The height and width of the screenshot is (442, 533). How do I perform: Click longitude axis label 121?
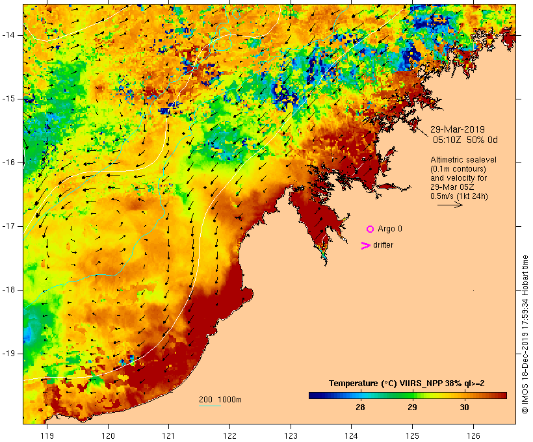(168, 435)
